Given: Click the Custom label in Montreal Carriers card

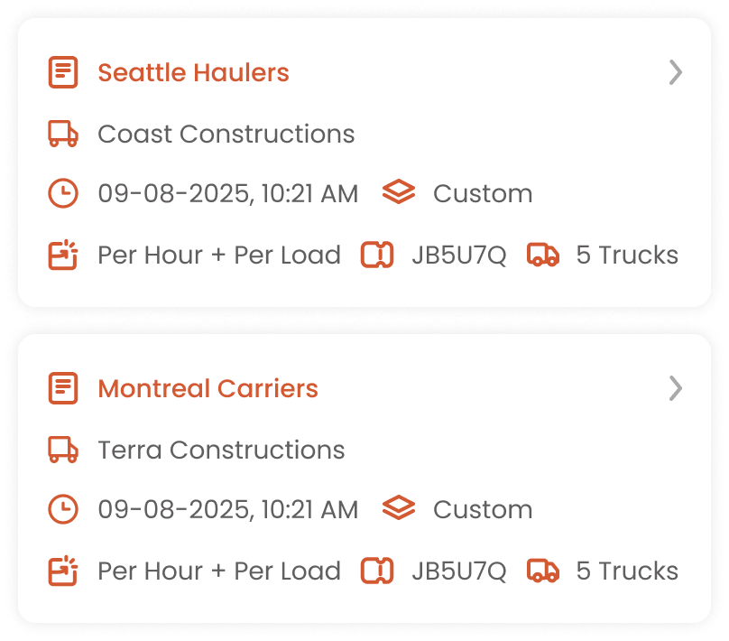Looking at the screenshot, I should (483, 509).
